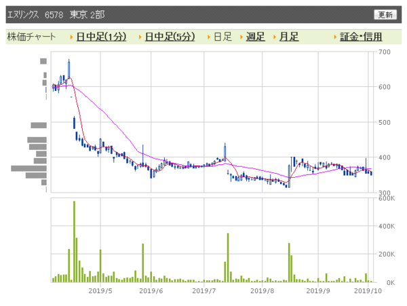Screen dimensions: 407x306
Task: Click the 株価チャート heading label
Action: [31, 37]
